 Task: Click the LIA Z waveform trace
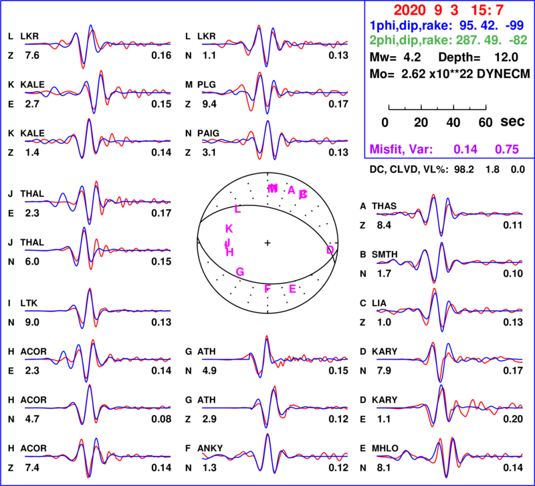449,310
